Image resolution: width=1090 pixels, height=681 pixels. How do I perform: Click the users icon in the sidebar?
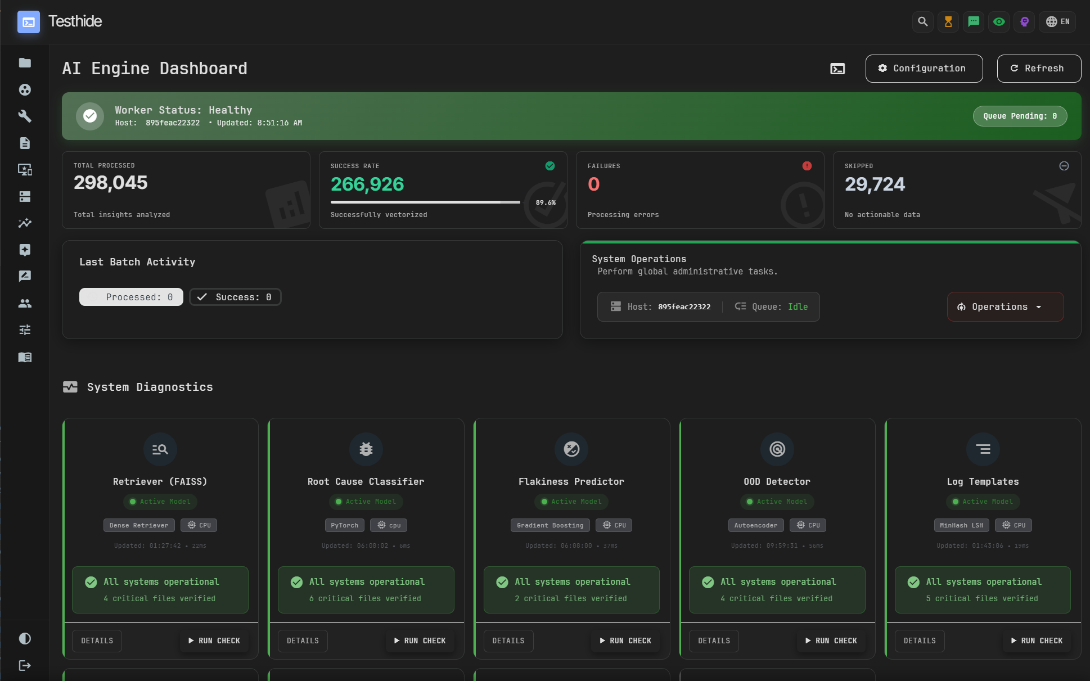[x=25, y=304]
